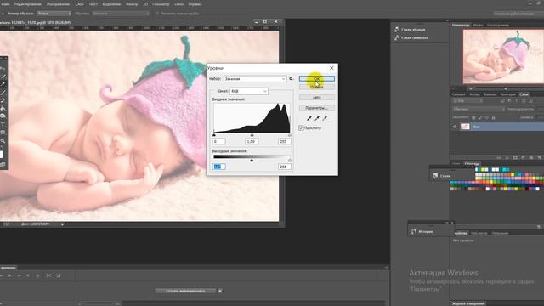Select the Zoom tool in toolbar
Image resolution: width=544 pixels, height=306 pixels.
3,141
